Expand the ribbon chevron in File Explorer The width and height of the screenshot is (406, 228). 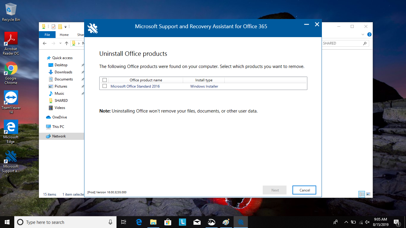pos(363,35)
